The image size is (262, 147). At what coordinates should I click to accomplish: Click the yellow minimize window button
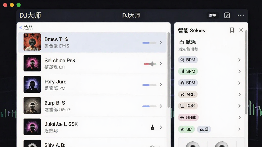pyautogui.click(x=12, y=5)
